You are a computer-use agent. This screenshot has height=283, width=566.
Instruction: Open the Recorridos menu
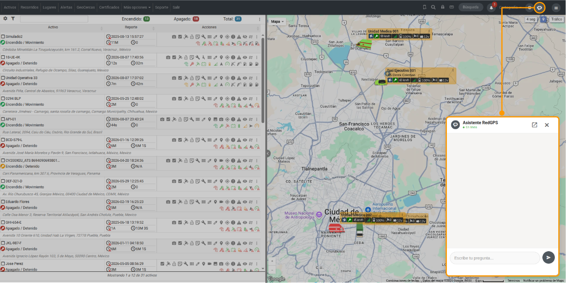coord(30,7)
